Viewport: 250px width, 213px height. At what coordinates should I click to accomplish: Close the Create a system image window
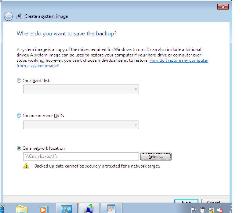(223, 7)
